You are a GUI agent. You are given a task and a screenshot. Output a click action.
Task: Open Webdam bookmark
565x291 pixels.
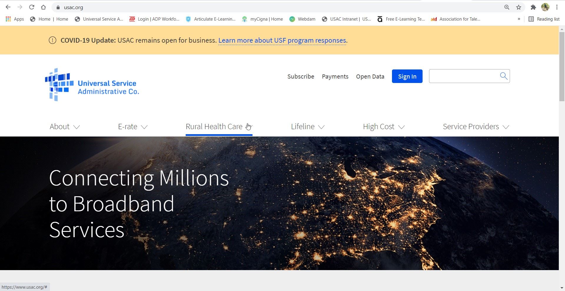tap(303, 19)
